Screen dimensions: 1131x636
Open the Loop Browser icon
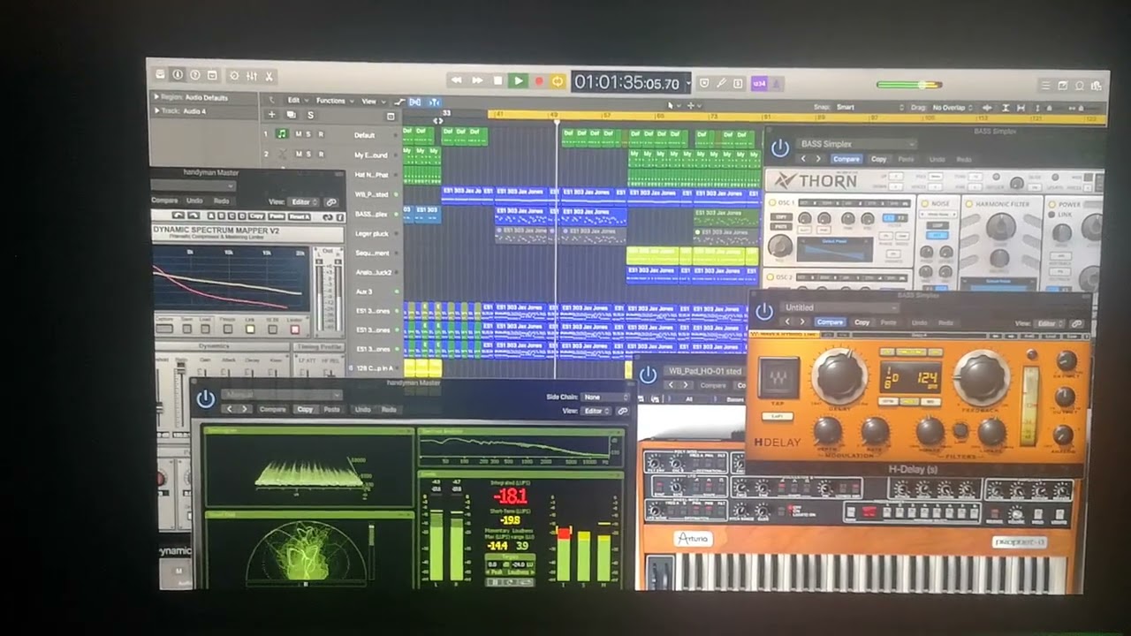(1079, 86)
